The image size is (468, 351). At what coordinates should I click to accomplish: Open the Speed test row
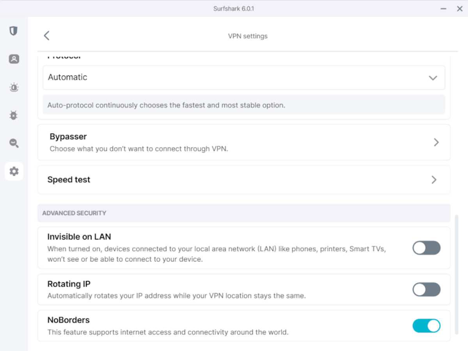click(x=244, y=180)
